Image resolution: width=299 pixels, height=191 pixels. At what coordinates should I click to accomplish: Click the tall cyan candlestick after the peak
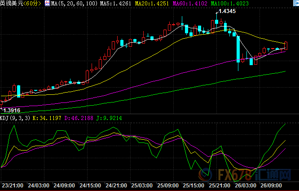point(238,49)
